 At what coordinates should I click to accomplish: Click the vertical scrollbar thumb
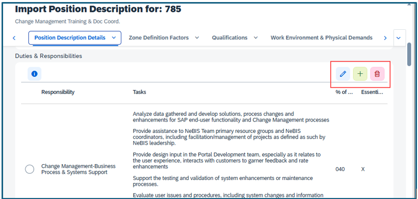coord(409,54)
